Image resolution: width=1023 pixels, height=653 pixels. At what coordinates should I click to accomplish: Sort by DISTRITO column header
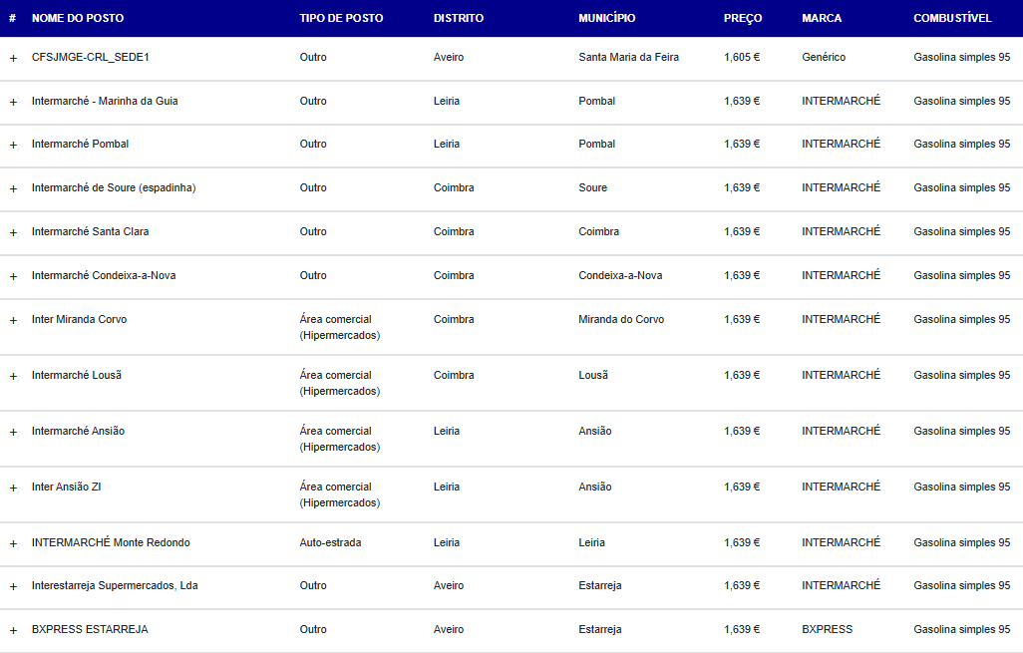coord(459,18)
